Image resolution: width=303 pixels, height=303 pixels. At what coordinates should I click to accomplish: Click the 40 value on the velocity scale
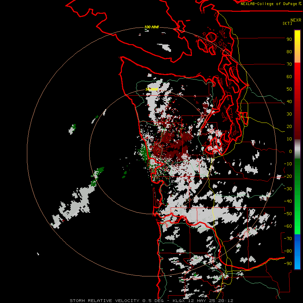point(289,102)
